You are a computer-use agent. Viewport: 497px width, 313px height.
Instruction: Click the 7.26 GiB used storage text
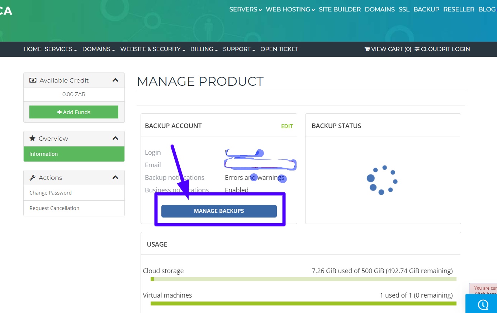click(x=382, y=271)
